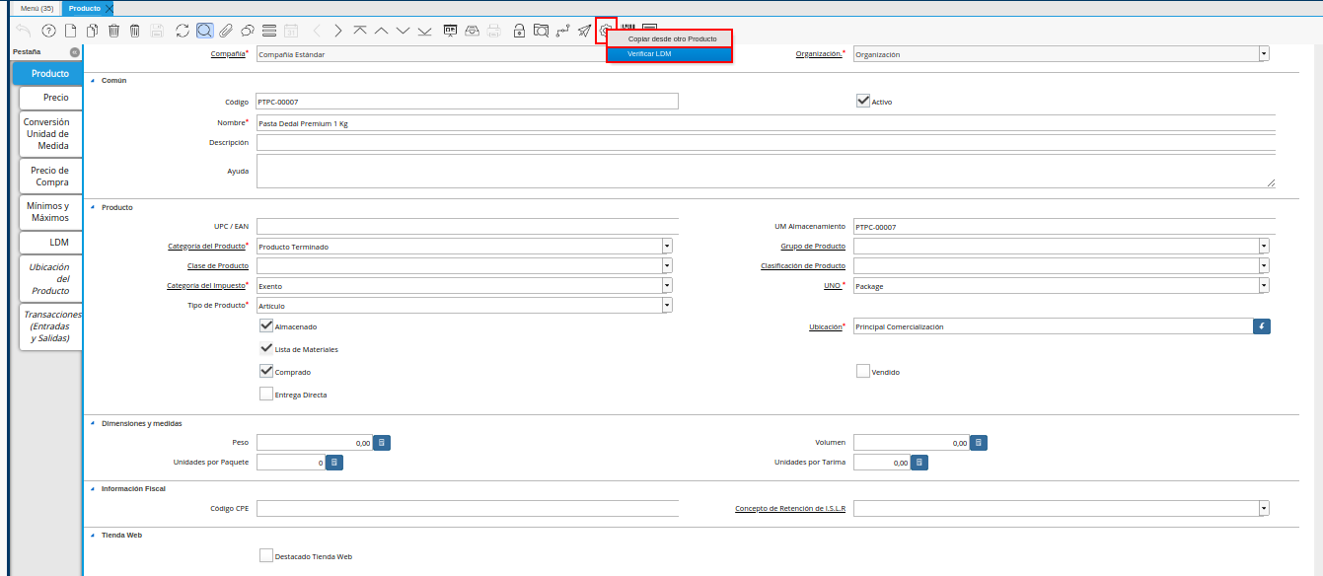
Task: Open Unidades por Paquete calculator button
Action: pos(334,462)
